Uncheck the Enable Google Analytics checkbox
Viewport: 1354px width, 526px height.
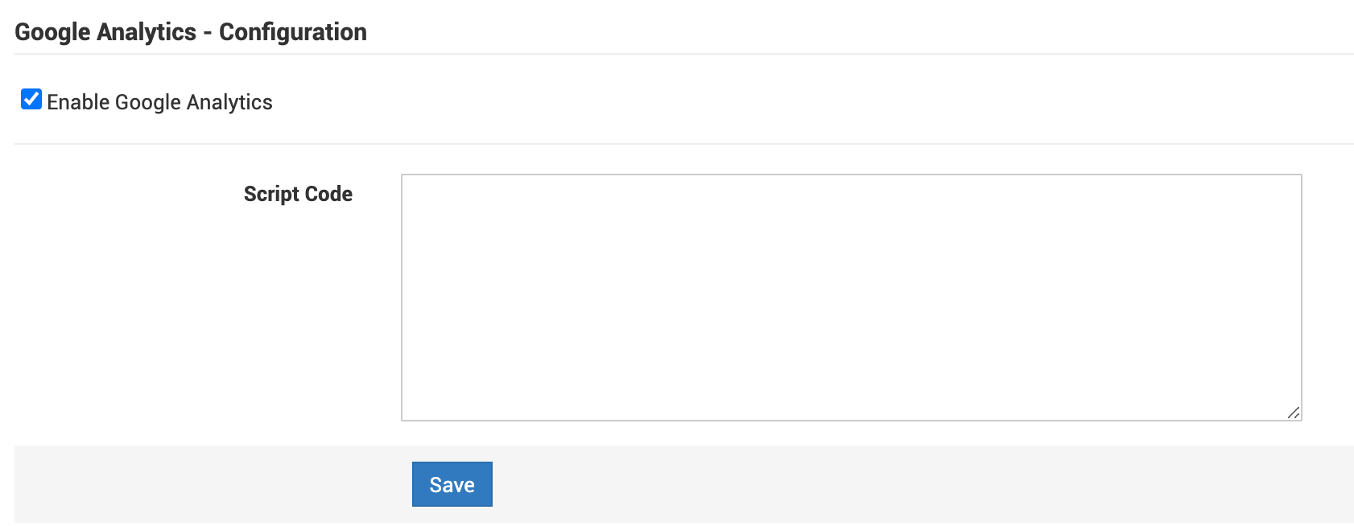click(31, 100)
